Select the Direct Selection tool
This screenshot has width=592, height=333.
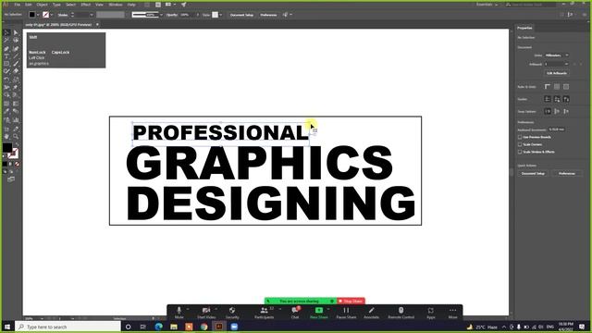16,32
